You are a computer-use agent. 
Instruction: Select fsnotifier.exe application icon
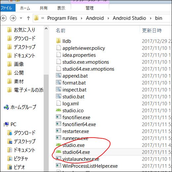59,117
